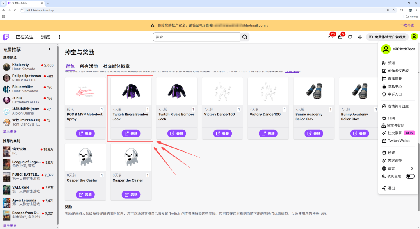The height and width of the screenshot is (229, 420).
Task: Open the inbox icon with 5 badge
Action: click(340, 37)
